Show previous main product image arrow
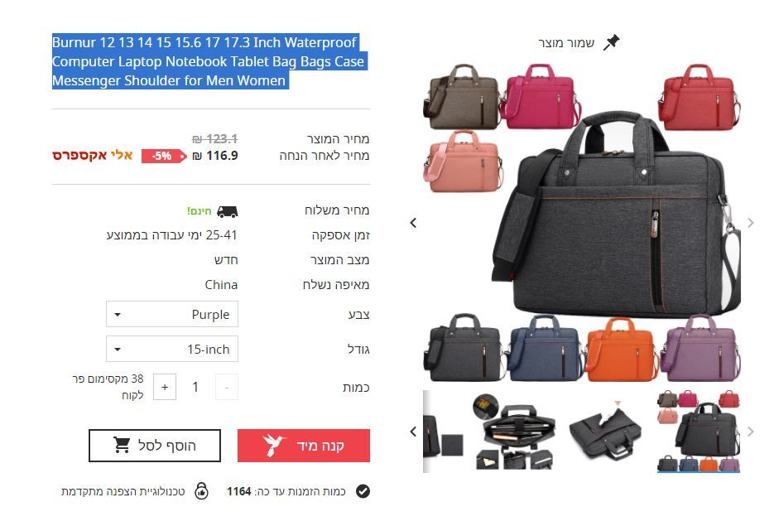Image resolution: width=774 pixels, height=526 pixels. 414,223
